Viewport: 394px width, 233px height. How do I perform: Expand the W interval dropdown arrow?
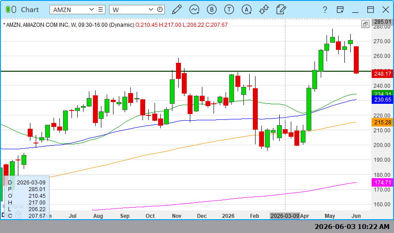(x=151, y=9)
